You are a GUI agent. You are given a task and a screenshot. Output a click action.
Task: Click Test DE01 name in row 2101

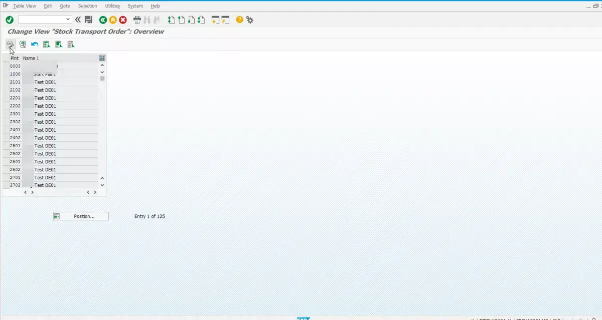[45, 82]
